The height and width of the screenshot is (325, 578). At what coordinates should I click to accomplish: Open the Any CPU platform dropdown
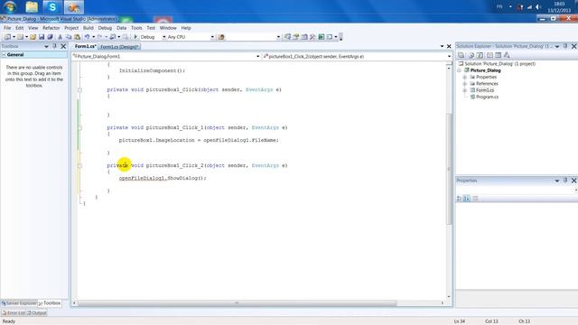(212, 37)
